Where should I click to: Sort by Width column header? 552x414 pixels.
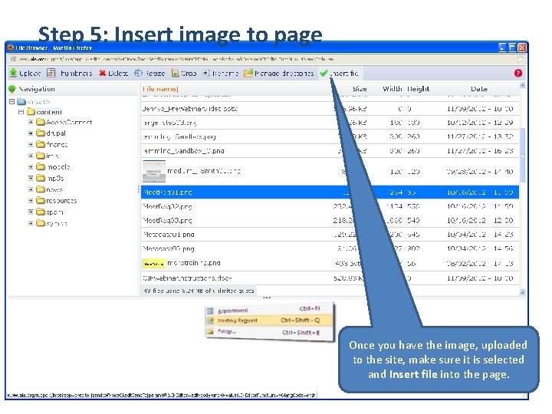tap(393, 89)
